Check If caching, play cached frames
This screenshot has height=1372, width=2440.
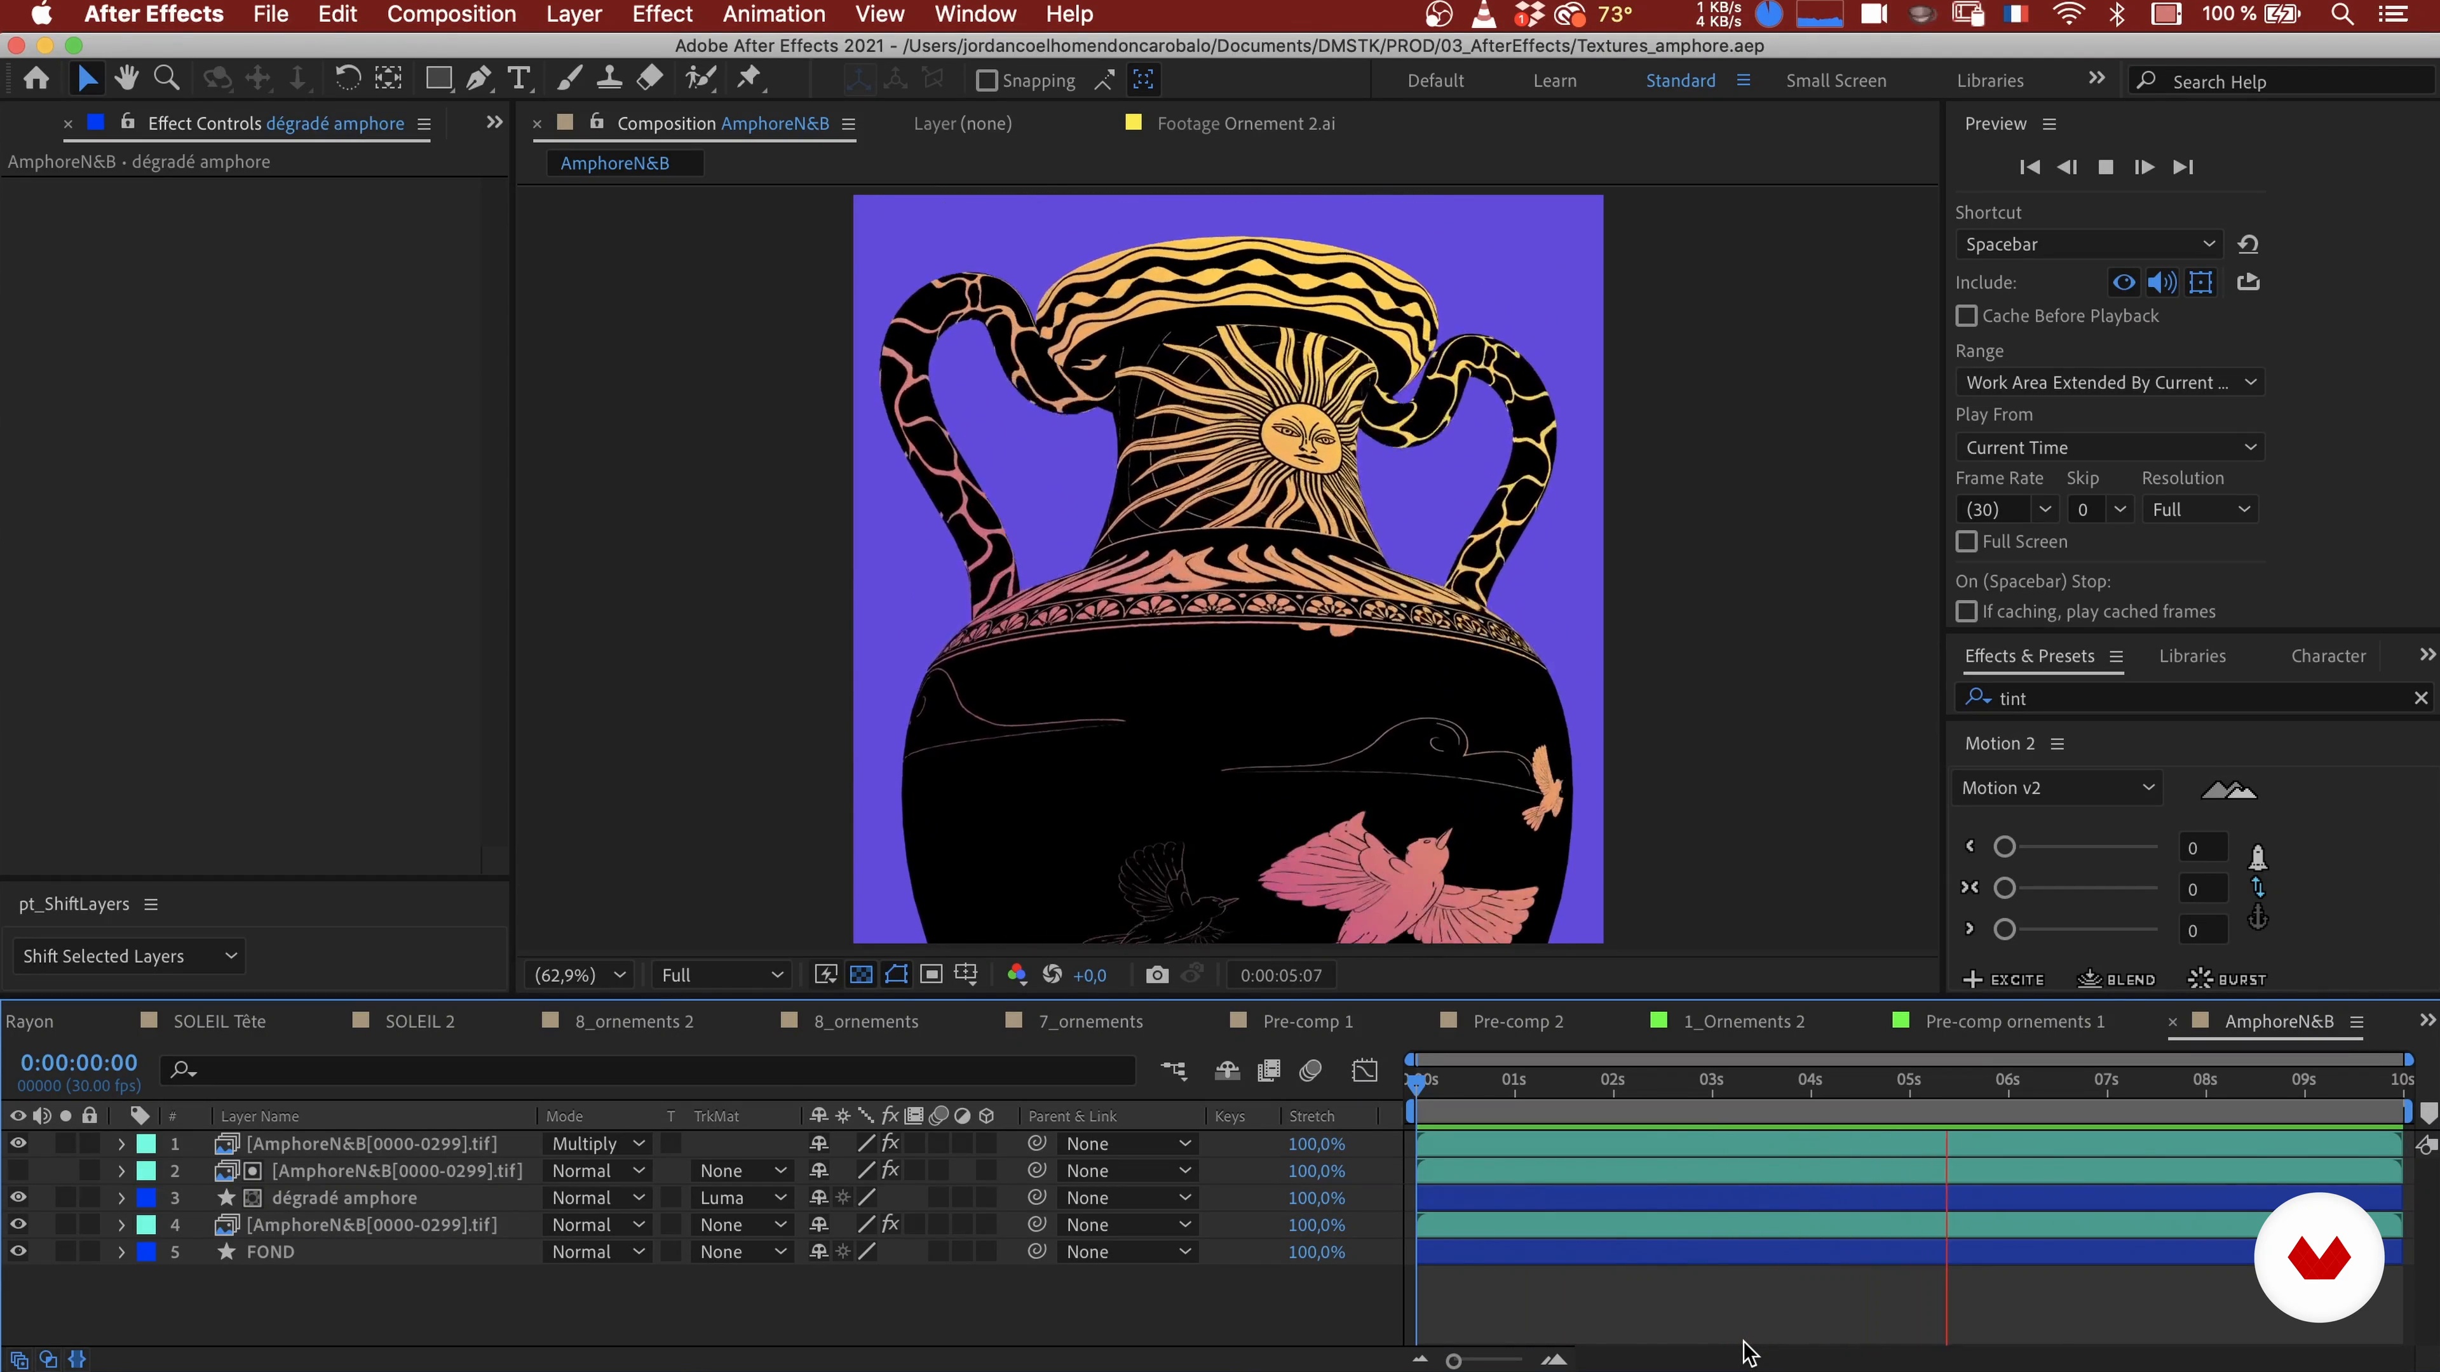click(1967, 612)
